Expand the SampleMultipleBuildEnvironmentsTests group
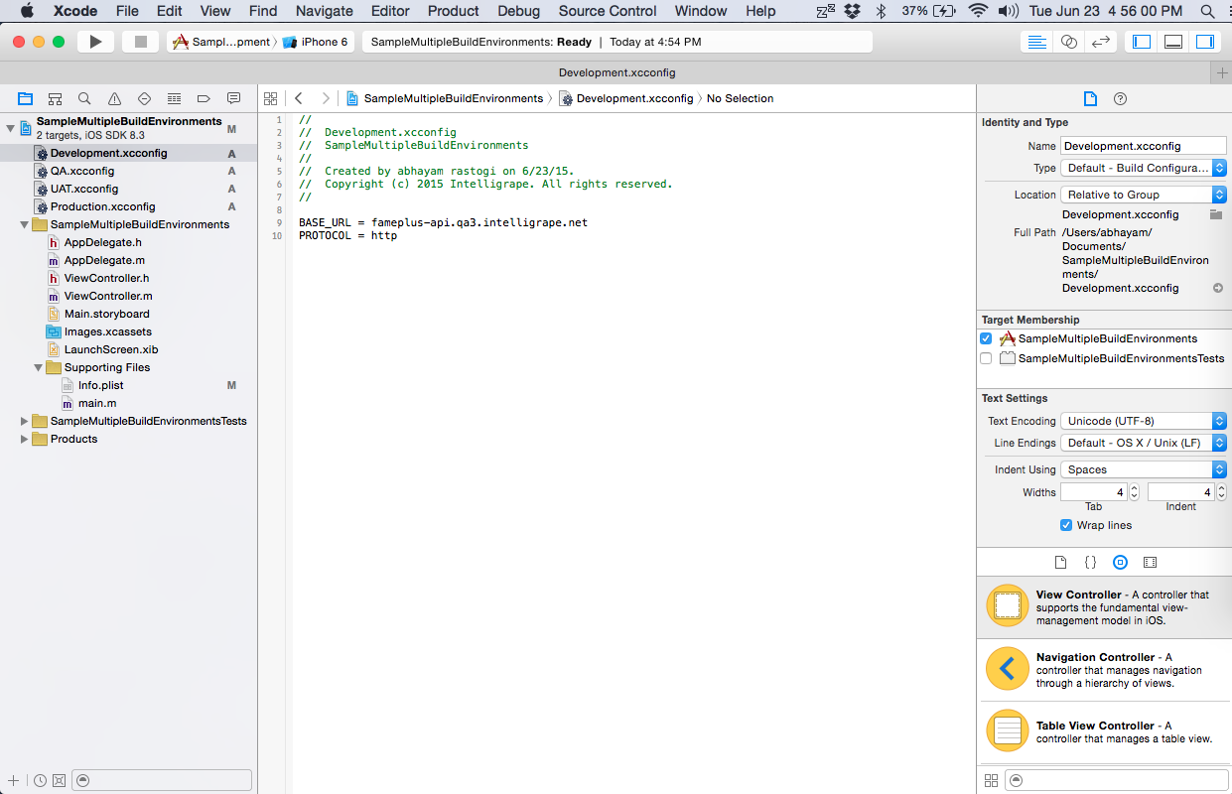The image size is (1232, 794). 25,421
